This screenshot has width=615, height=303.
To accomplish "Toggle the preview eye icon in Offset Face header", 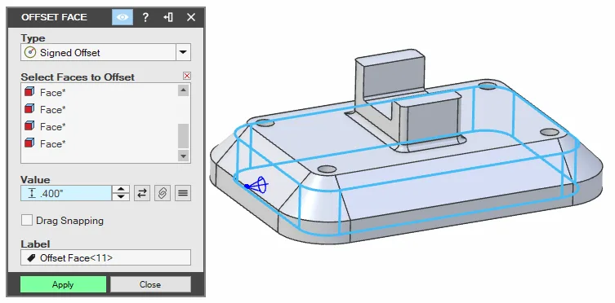I will pyautogui.click(x=123, y=17).
